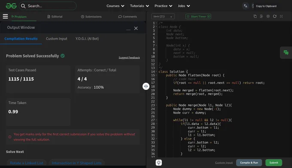Click Problem Solved Successfully heading

point(32,56)
